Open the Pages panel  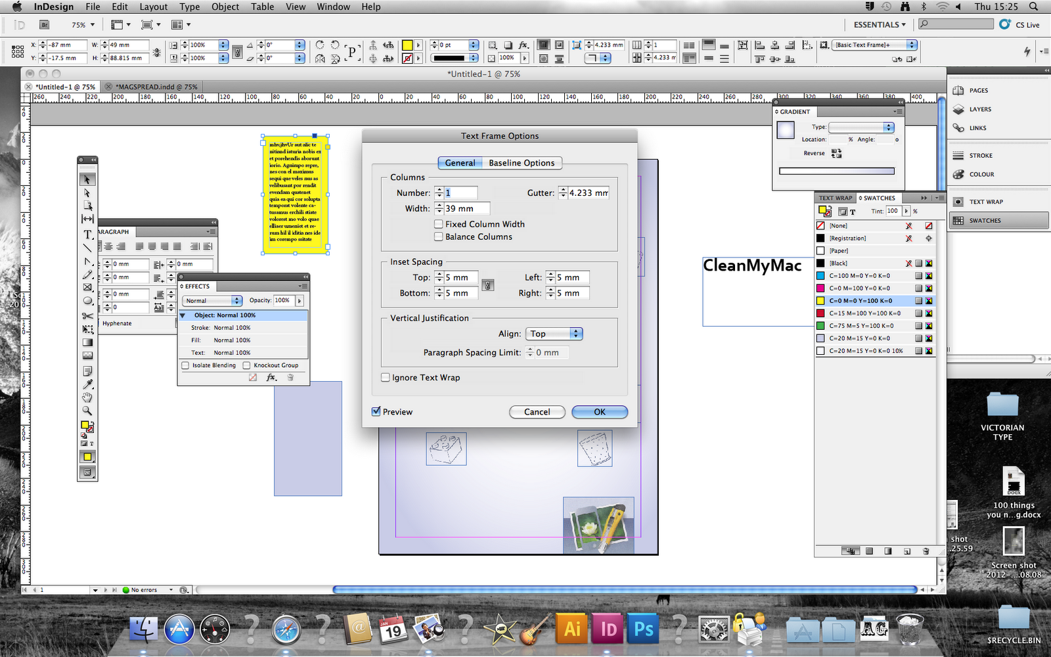coord(978,90)
